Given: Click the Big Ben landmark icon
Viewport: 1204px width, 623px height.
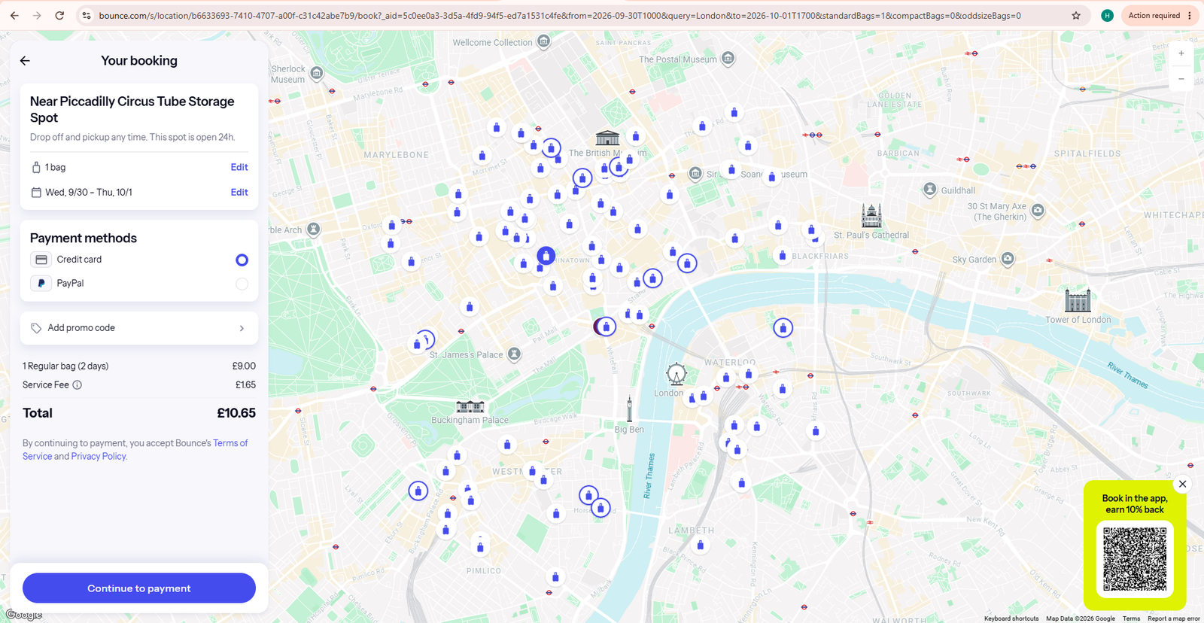Looking at the screenshot, I should 630,410.
